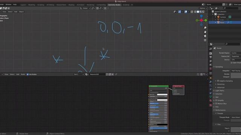The image size is (241, 135).
Task: Open the Threads Mode Auto-Detect dropdown
Action: tap(236, 117)
